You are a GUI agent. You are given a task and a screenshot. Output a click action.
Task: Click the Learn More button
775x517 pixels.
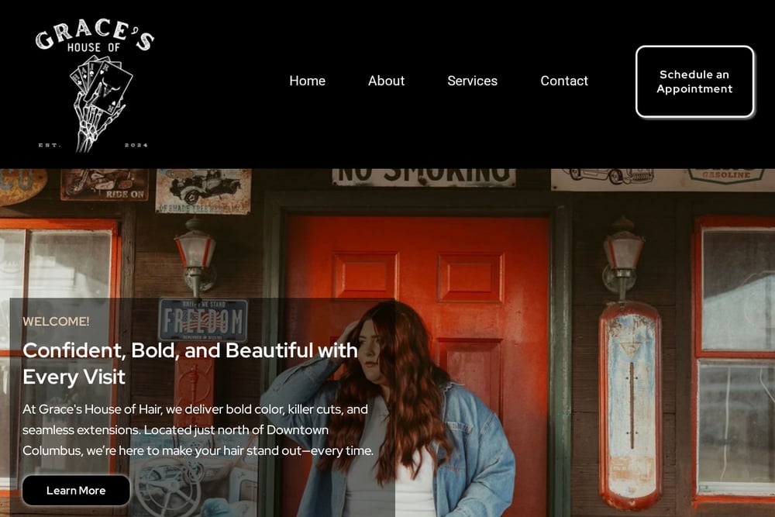76,491
